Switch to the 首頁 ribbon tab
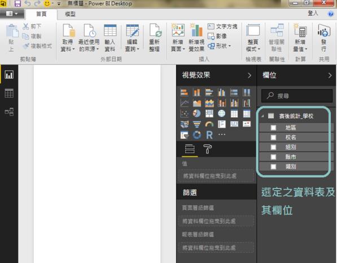The height and width of the screenshot is (263, 337). click(41, 14)
